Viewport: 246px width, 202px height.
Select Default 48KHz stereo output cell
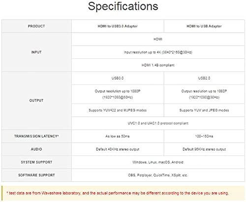point(118,149)
